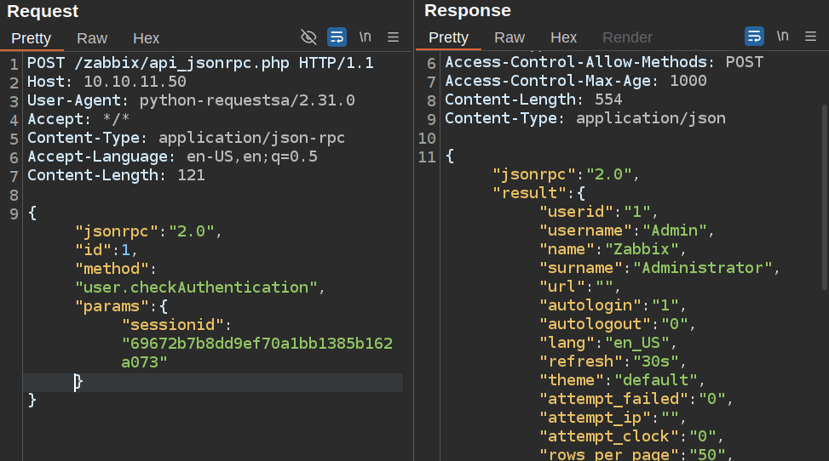Screen dimensions: 829x461
Task: Click the request crossed-out eye icon
Action: [x=308, y=37]
